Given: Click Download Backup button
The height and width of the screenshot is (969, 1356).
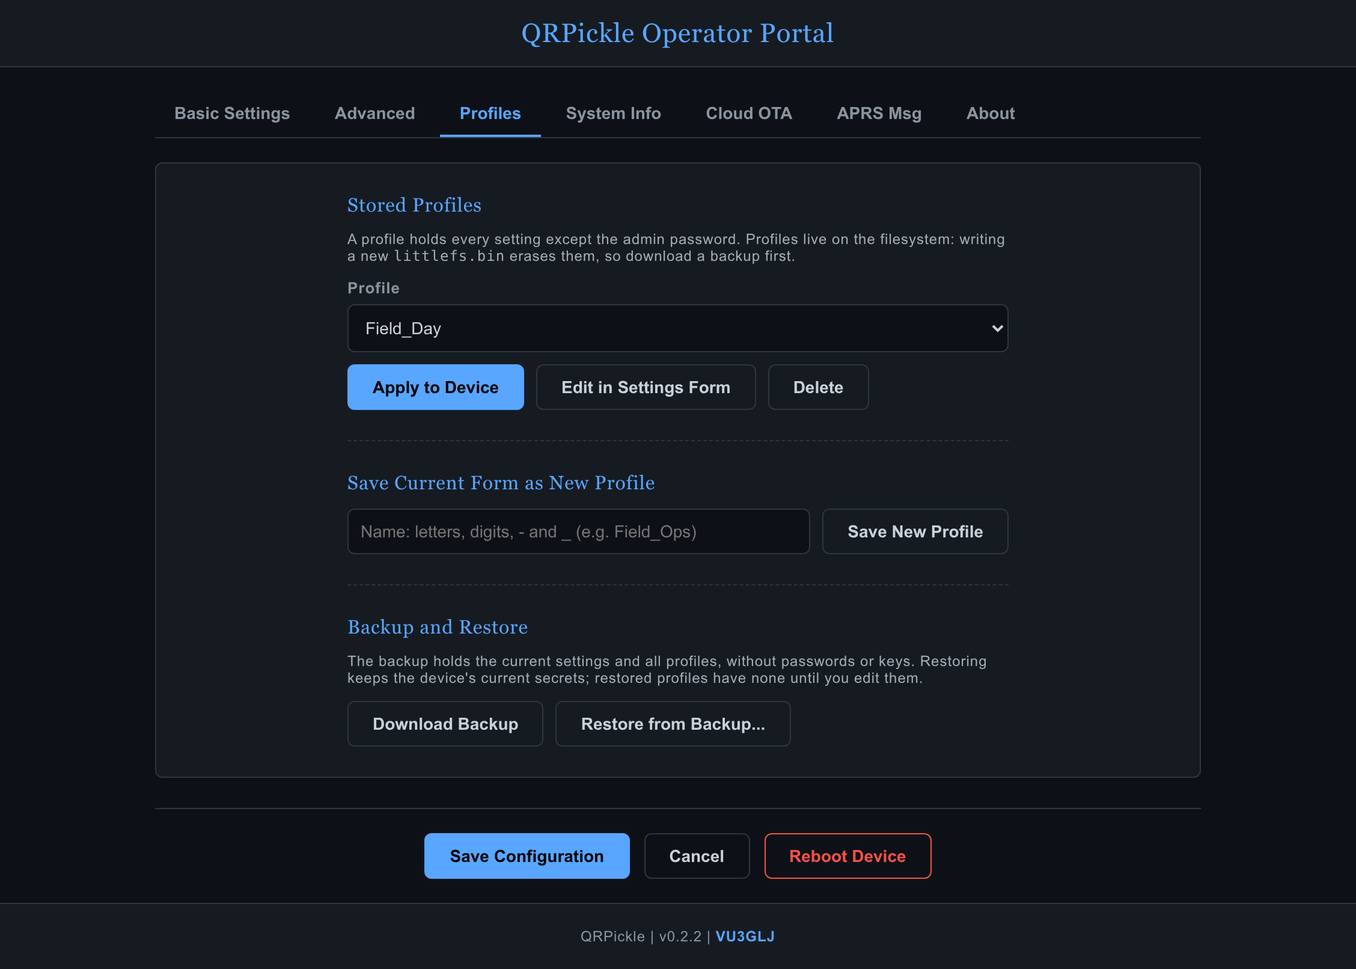Looking at the screenshot, I should 445,724.
